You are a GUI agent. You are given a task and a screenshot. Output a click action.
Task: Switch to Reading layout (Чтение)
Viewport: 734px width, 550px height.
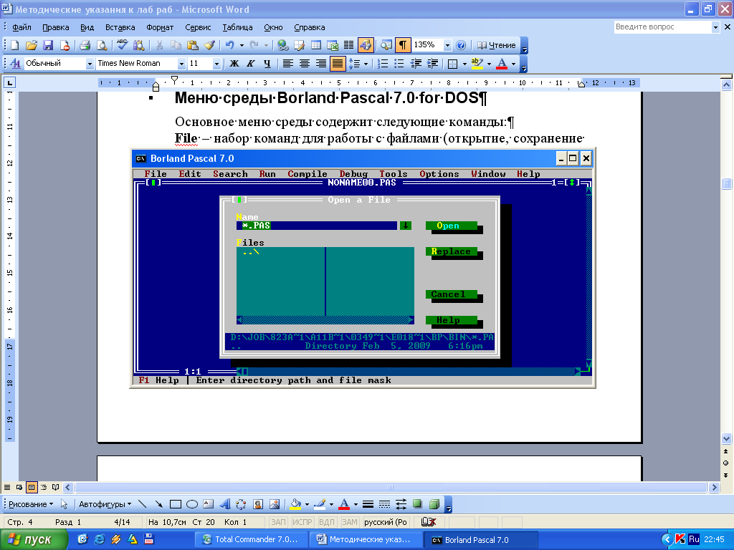[x=496, y=45]
